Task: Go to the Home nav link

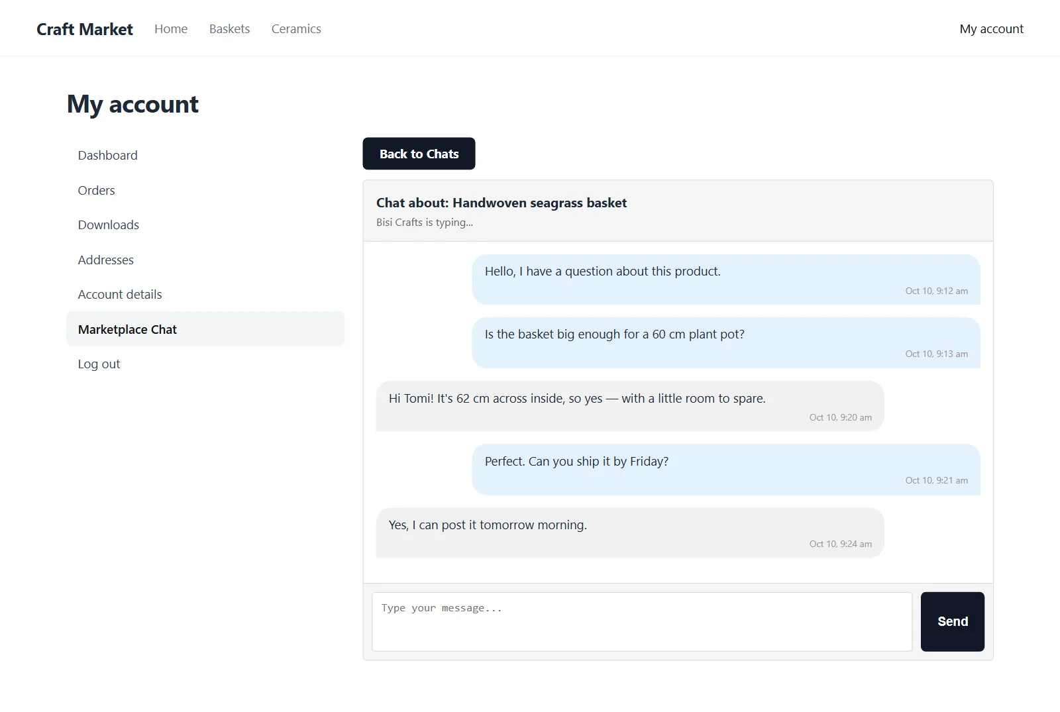Action: tap(171, 29)
